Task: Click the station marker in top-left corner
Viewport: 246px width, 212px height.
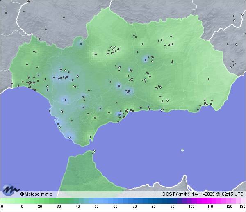Action: pyautogui.click(x=6, y=13)
